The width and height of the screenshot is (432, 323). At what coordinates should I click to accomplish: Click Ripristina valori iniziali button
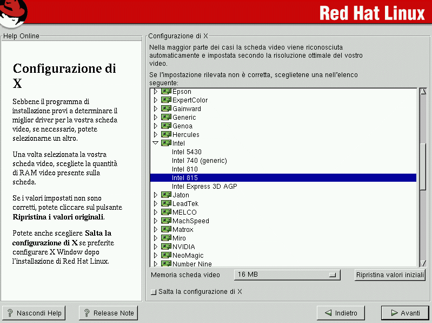390,275
